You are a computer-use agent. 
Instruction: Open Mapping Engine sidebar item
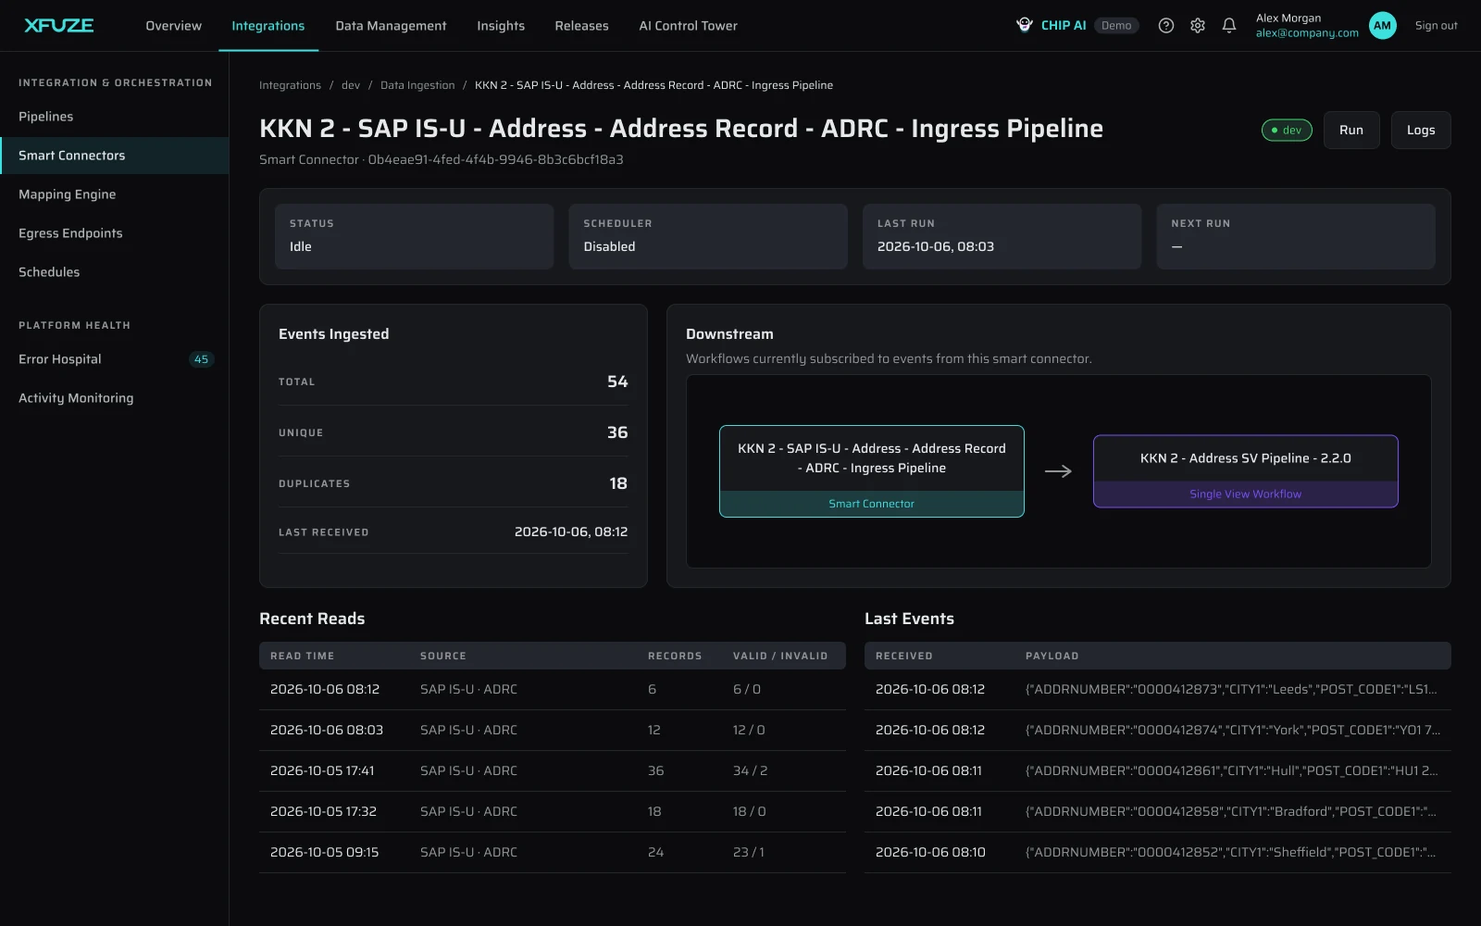click(114, 194)
